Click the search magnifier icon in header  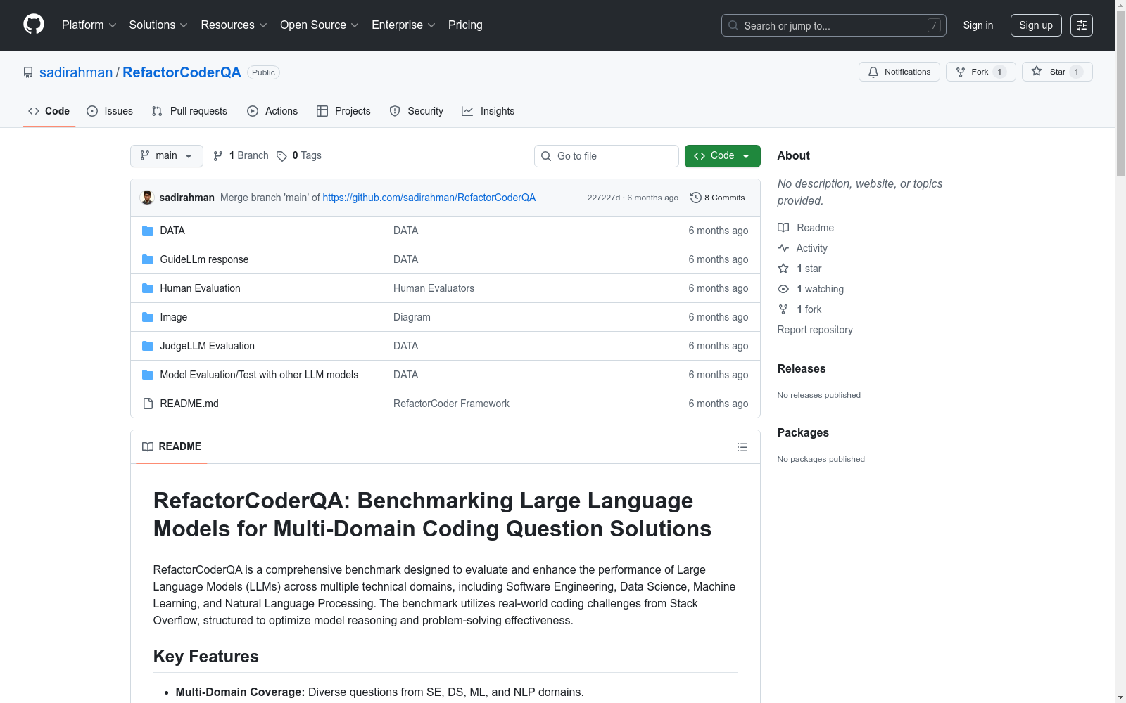click(733, 25)
